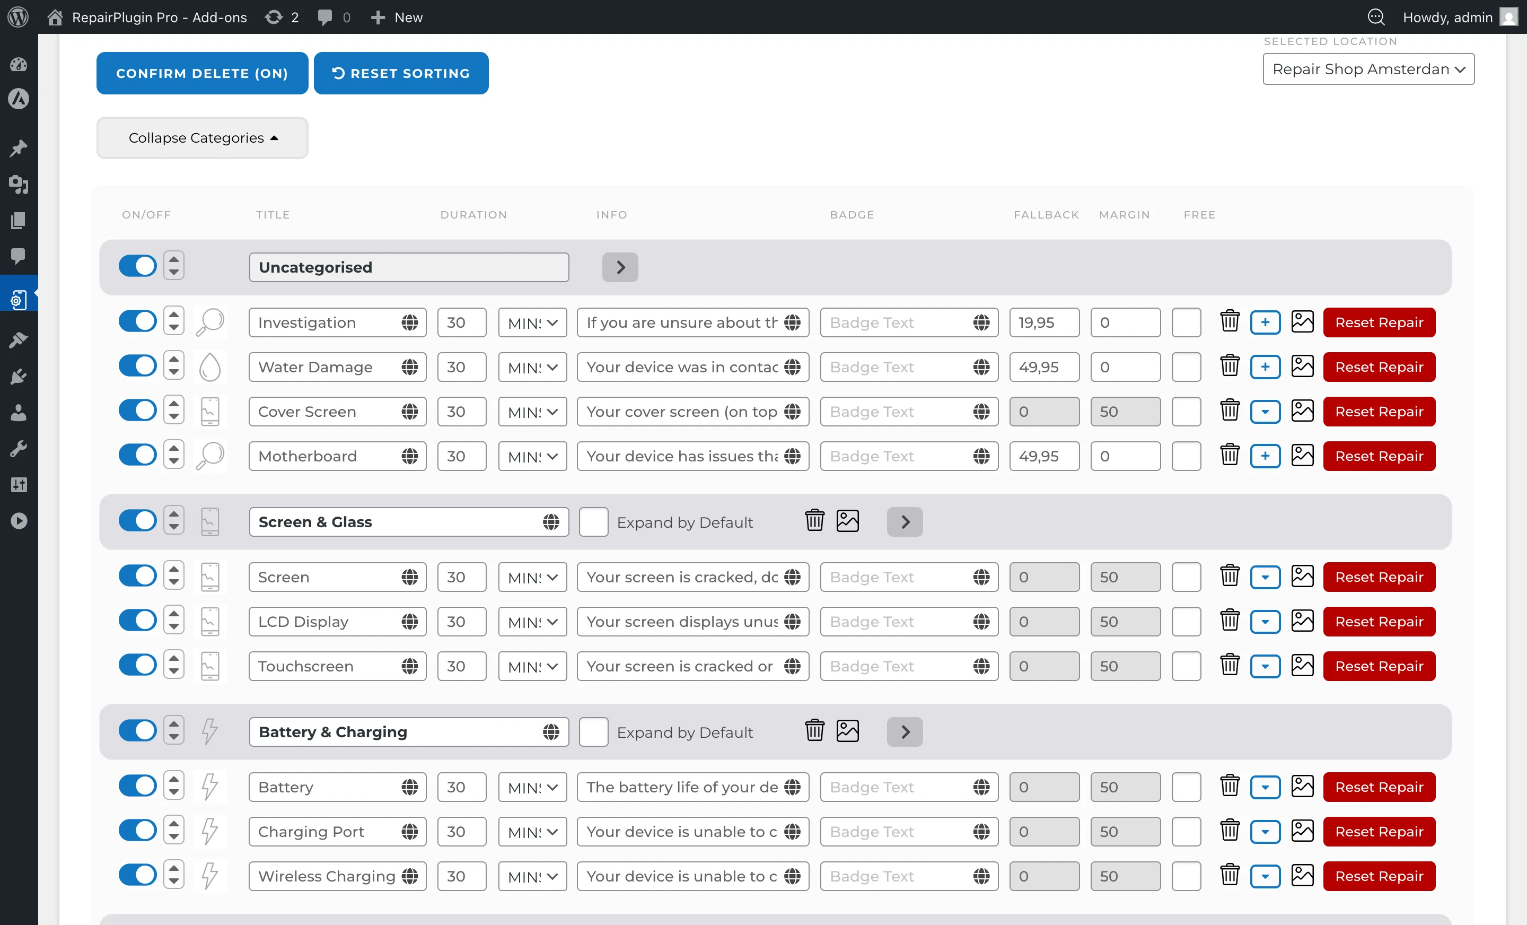Disable the Uncategorised category switch

(x=137, y=266)
